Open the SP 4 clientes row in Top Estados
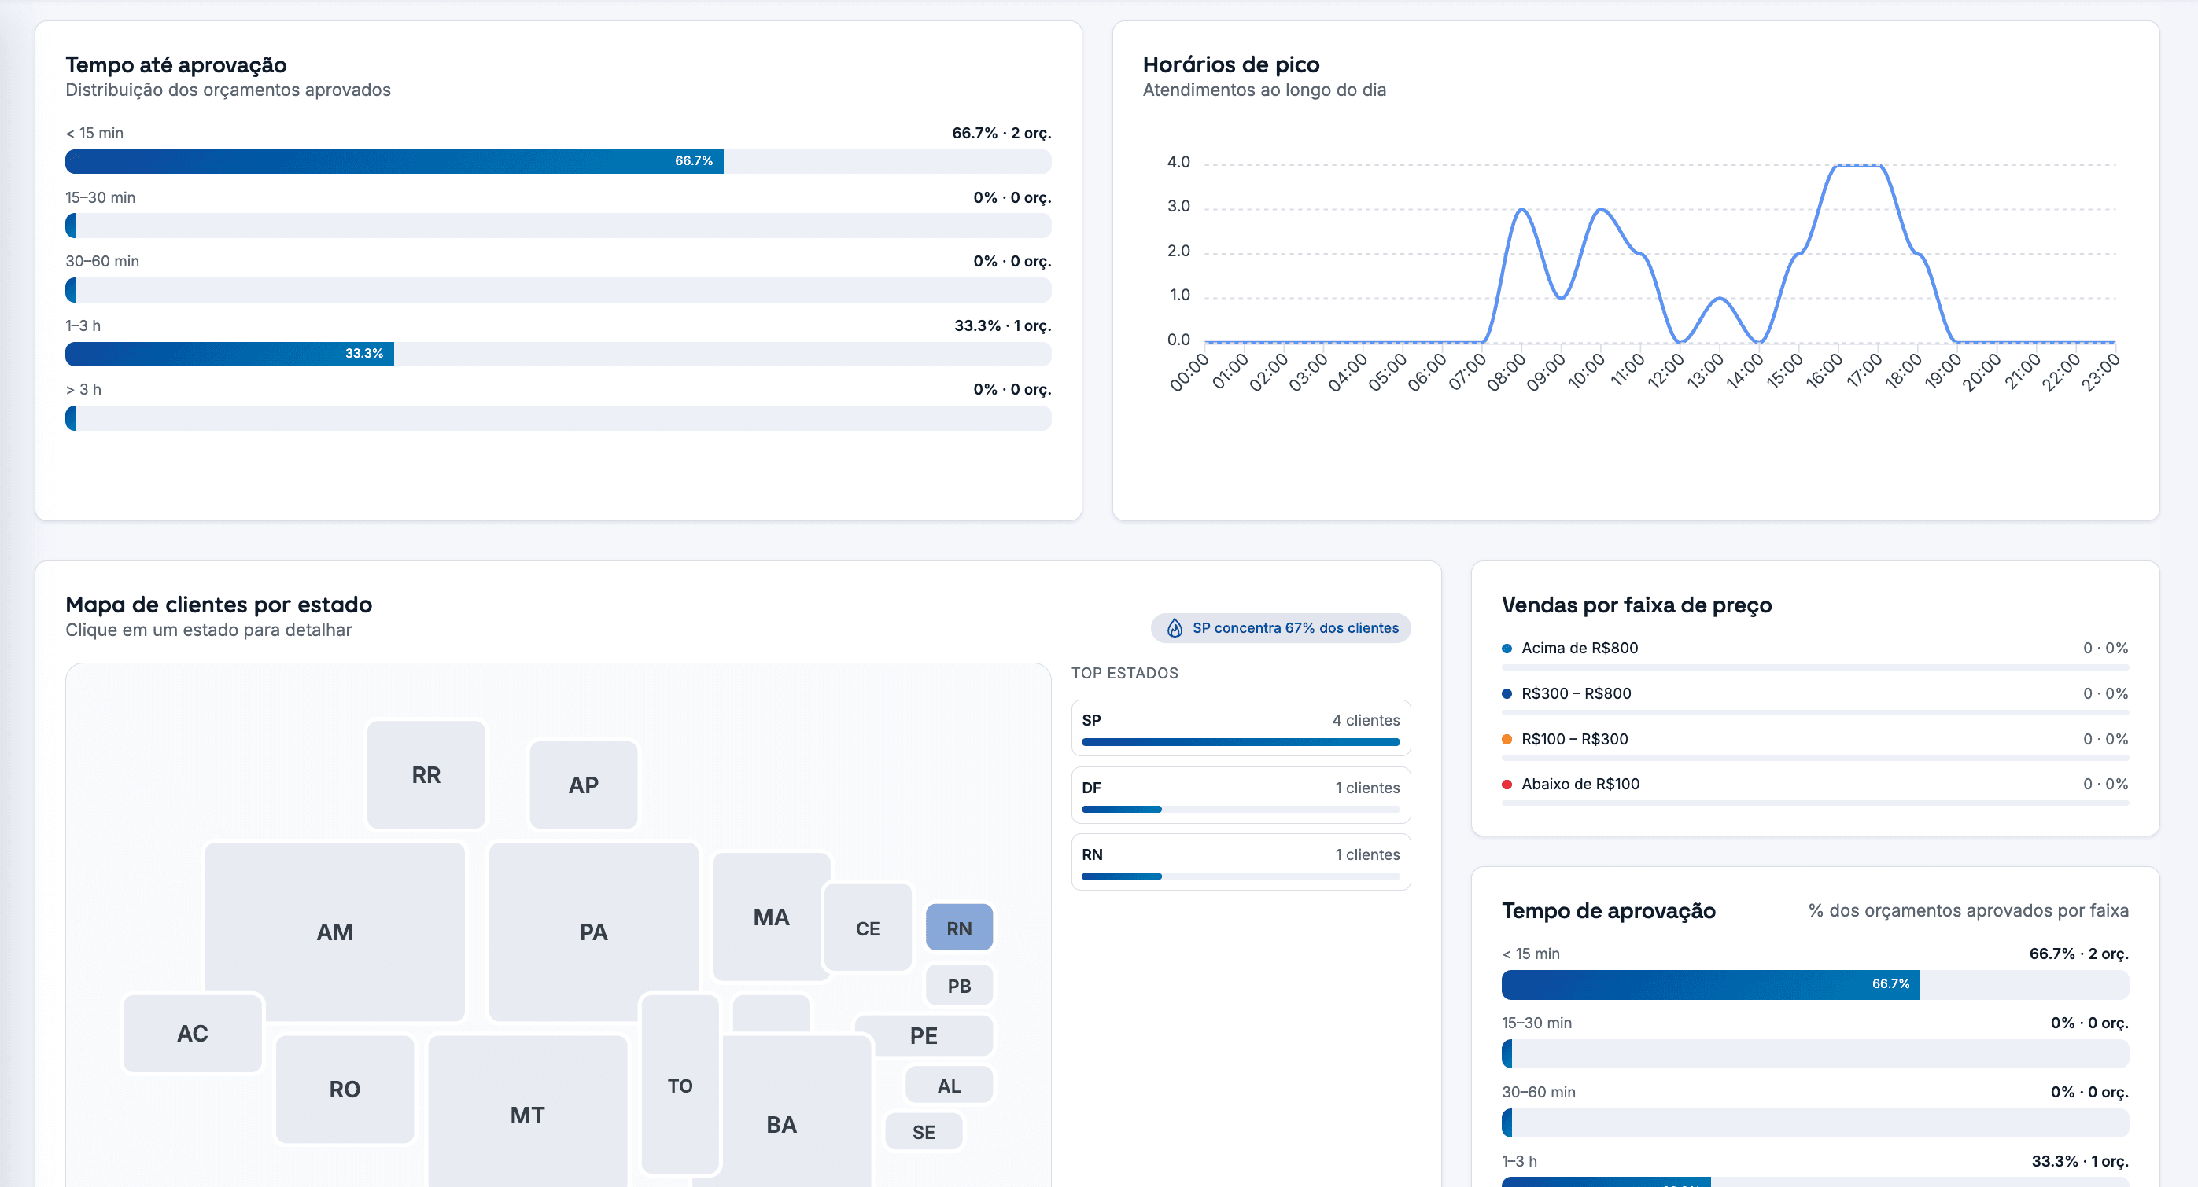 click(x=1241, y=728)
